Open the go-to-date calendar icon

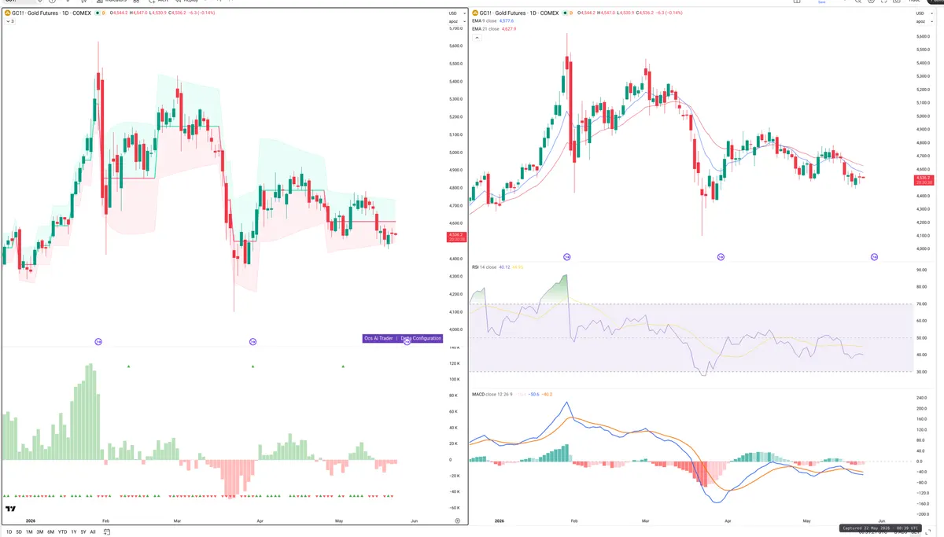107,532
